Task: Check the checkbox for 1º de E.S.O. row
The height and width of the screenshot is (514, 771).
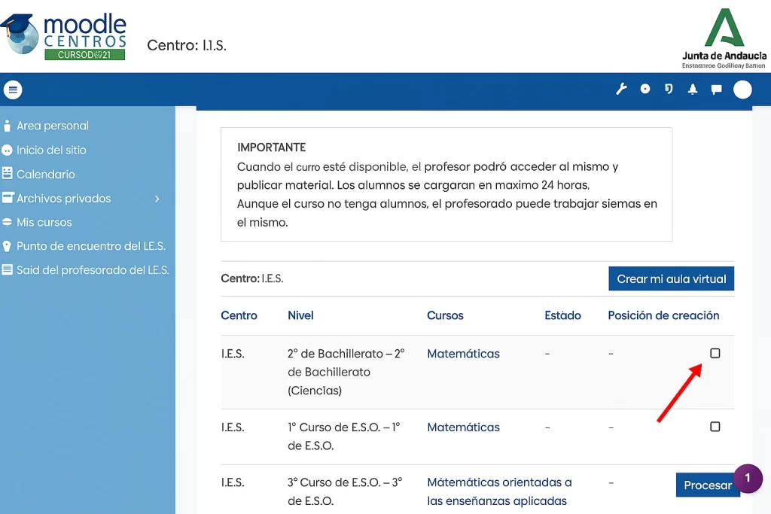Action: (x=715, y=426)
